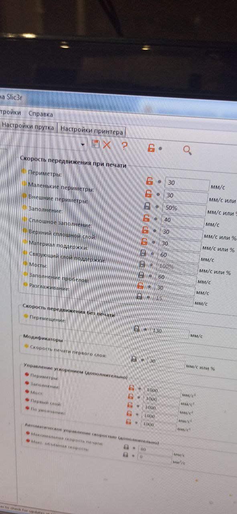Click the orange lock for Заполнение acceleration
The image size is (237, 514).
130,397
